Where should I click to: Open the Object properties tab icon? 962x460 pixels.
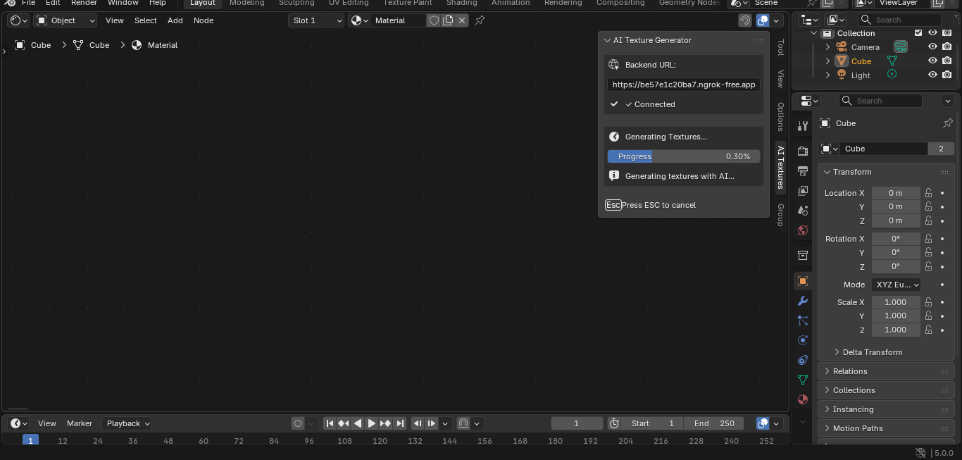(x=803, y=281)
